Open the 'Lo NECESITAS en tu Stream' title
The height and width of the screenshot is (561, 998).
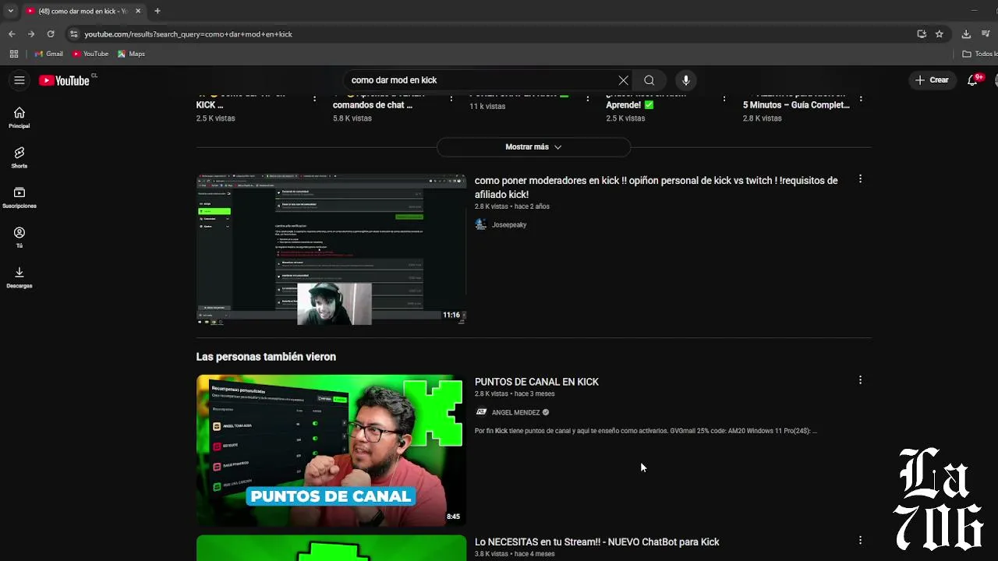597,542
